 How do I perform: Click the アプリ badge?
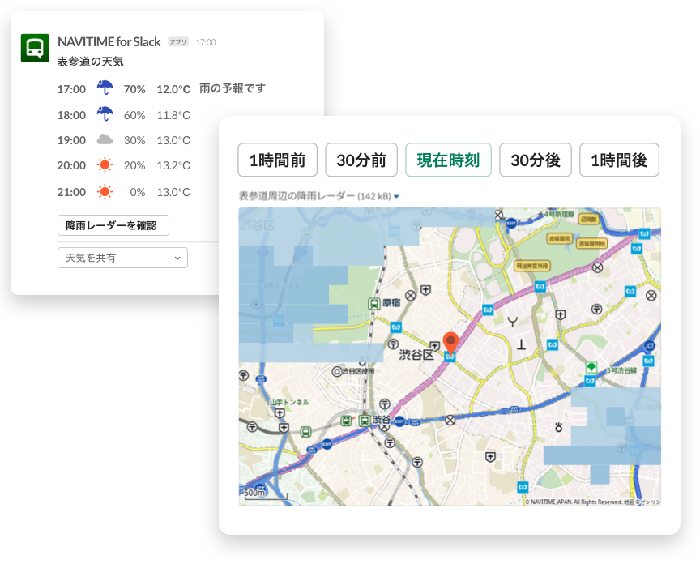[x=178, y=42]
